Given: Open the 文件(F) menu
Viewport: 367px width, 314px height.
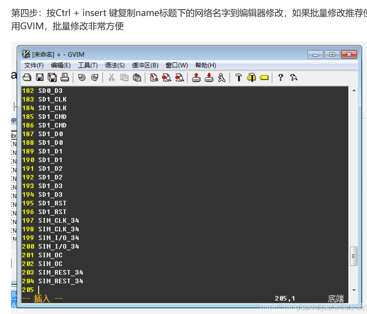Looking at the screenshot, I should pyautogui.click(x=34, y=65).
